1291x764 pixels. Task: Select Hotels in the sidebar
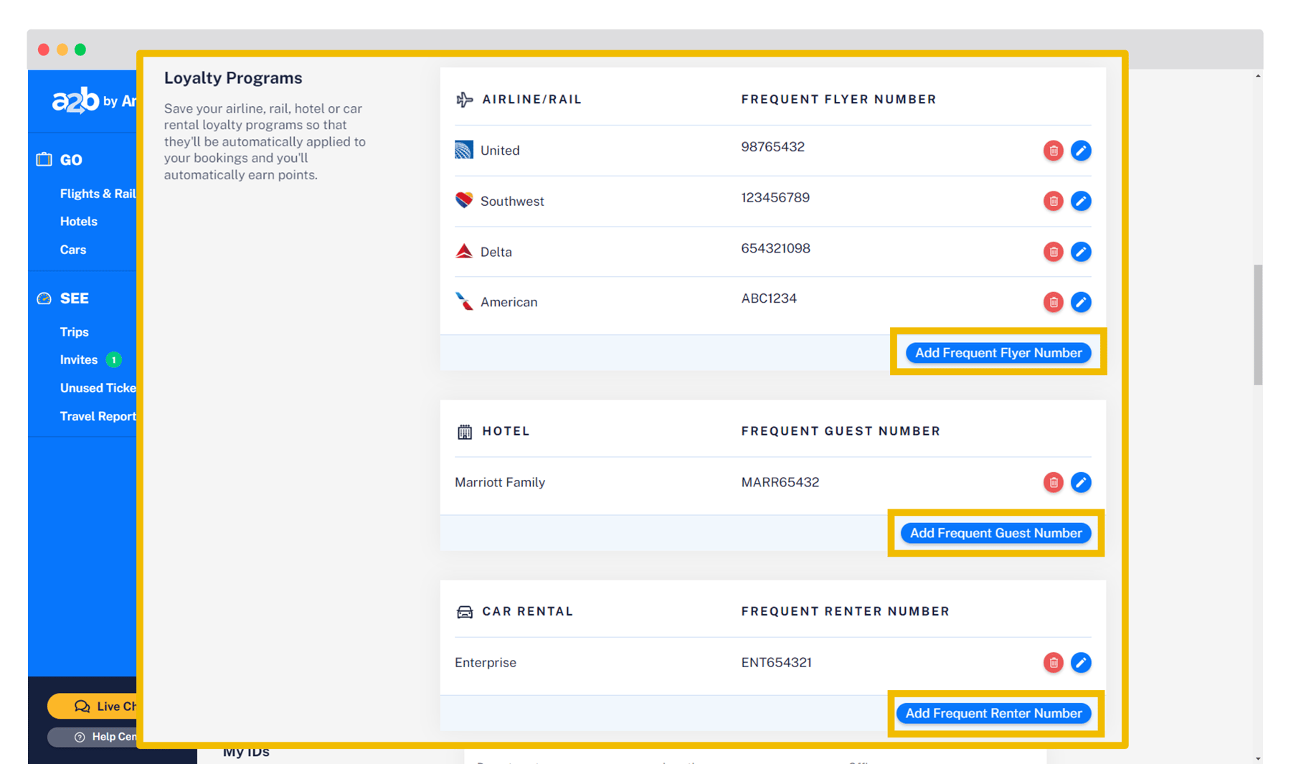coord(79,221)
